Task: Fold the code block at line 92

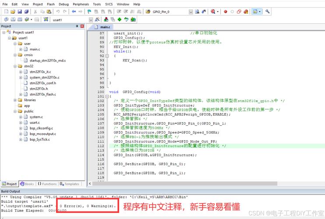Action: [x=107, y=56]
